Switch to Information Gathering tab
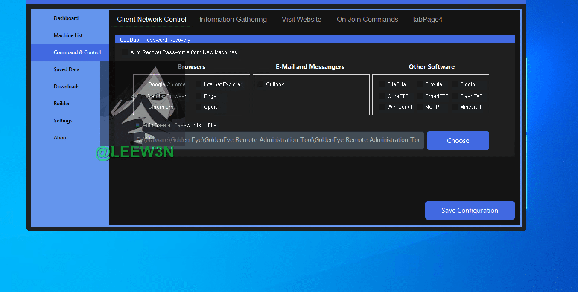Screen dimensions: 578x292 tap(233, 20)
